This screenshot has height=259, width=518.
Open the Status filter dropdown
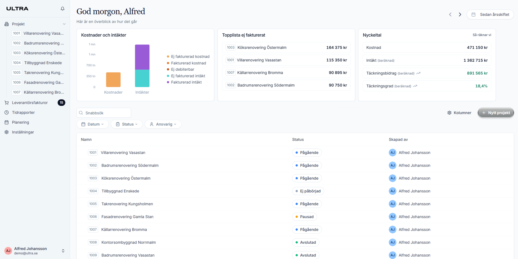(127, 124)
